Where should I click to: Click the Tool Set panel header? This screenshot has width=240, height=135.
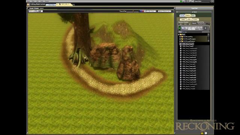click(x=194, y=8)
